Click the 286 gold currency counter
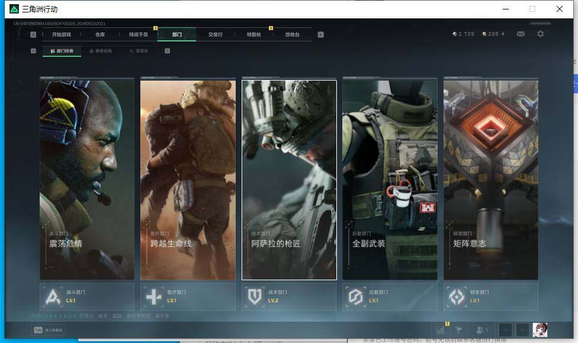This screenshot has width=578, height=343. [x=490, y=34]
